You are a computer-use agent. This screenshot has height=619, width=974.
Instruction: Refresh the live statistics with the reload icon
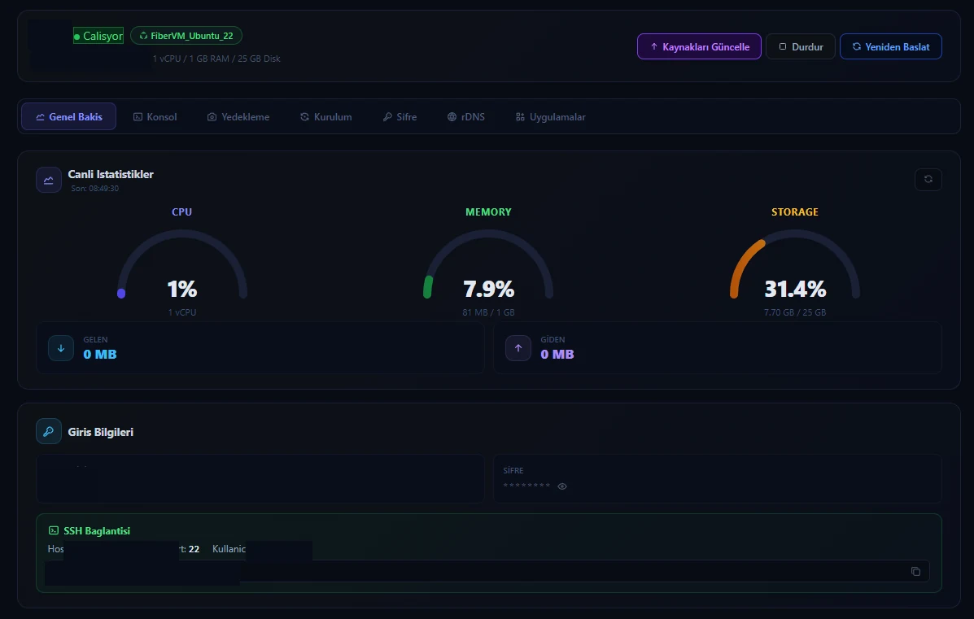(x=928, y=180)
